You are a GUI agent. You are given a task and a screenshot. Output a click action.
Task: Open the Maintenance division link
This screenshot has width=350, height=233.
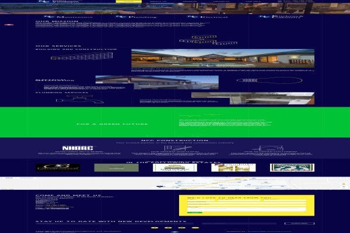pos(68,17)
